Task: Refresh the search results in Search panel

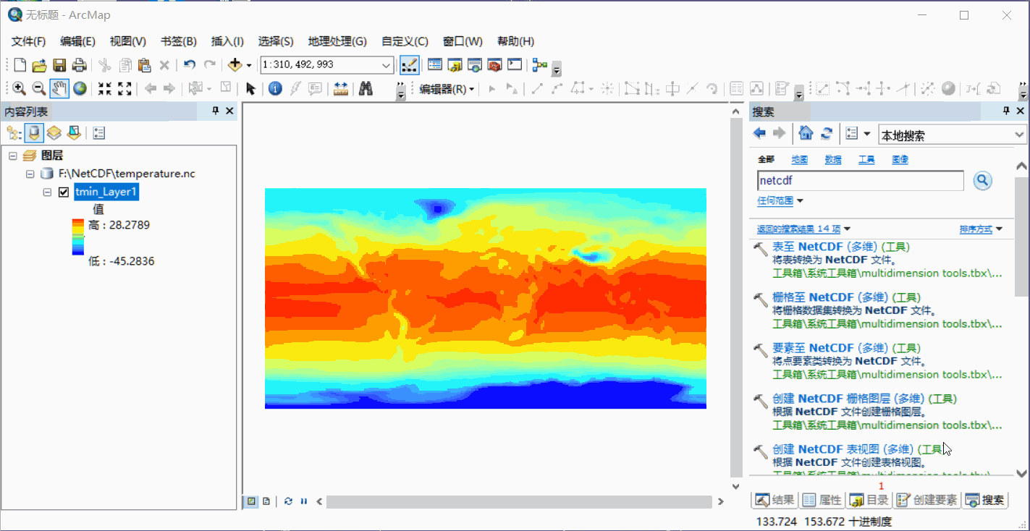Action: 827,133
